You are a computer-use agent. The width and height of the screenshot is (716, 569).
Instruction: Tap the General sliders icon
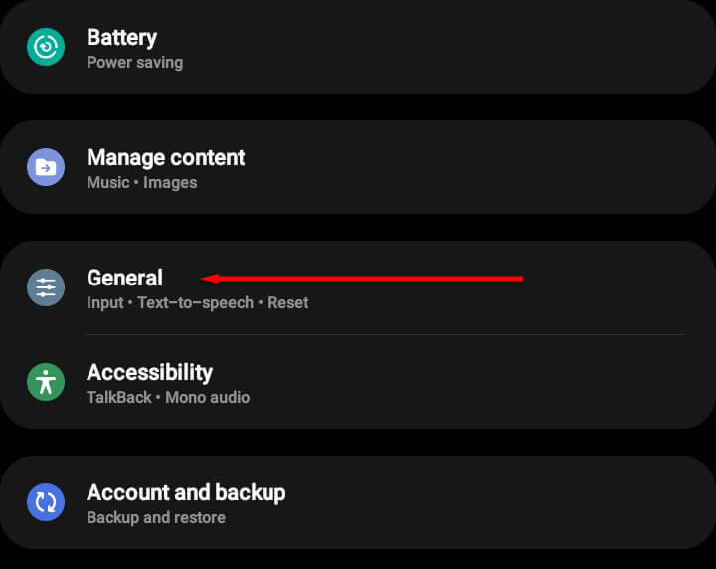(46, 287)
